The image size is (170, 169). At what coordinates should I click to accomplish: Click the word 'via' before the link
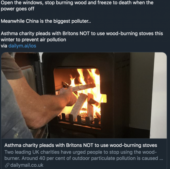(4, 46)
